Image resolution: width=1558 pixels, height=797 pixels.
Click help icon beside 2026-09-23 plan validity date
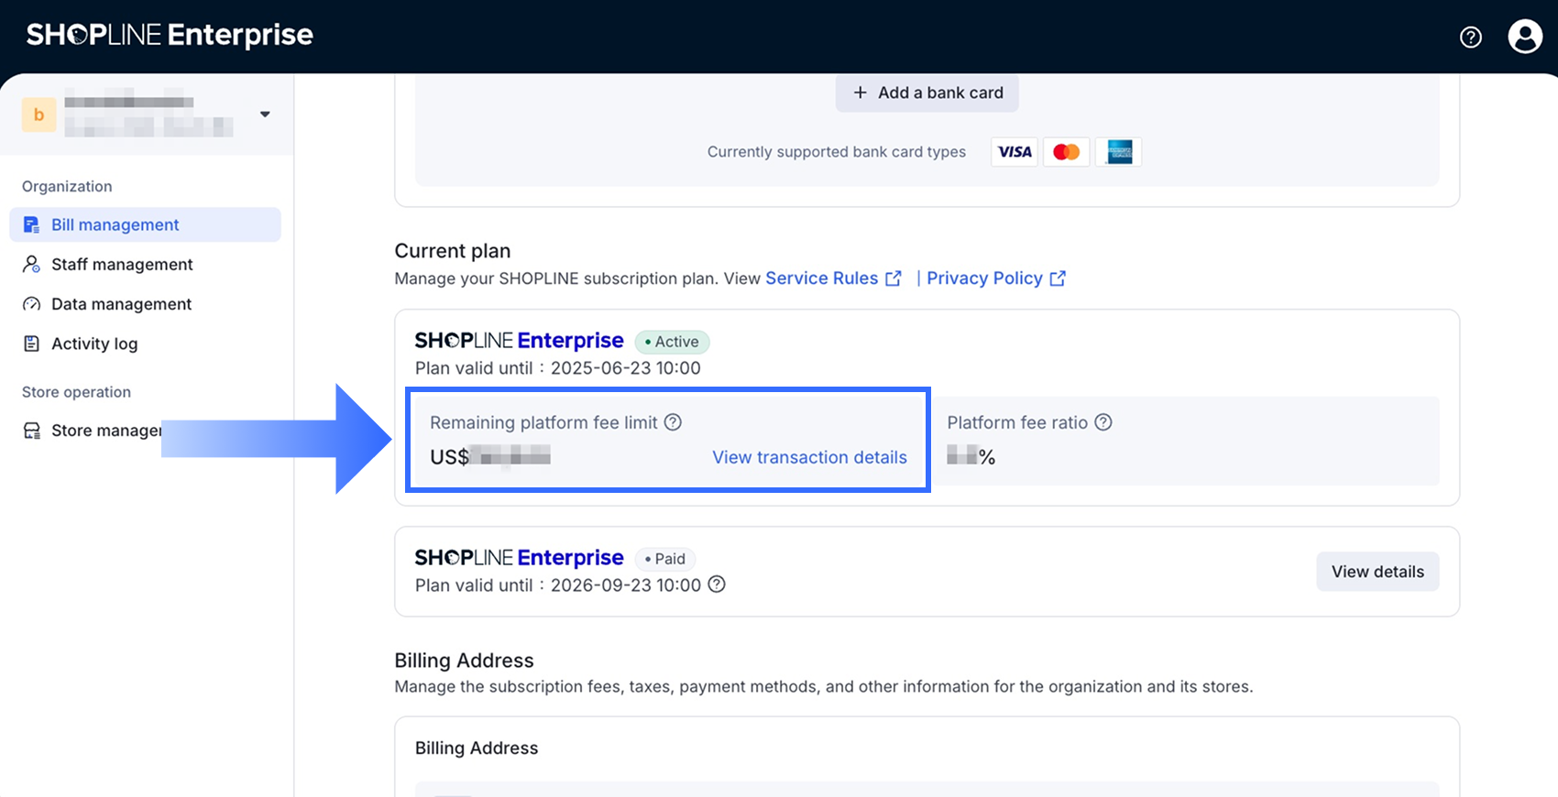pyautogui.click(x=717, y=584)
